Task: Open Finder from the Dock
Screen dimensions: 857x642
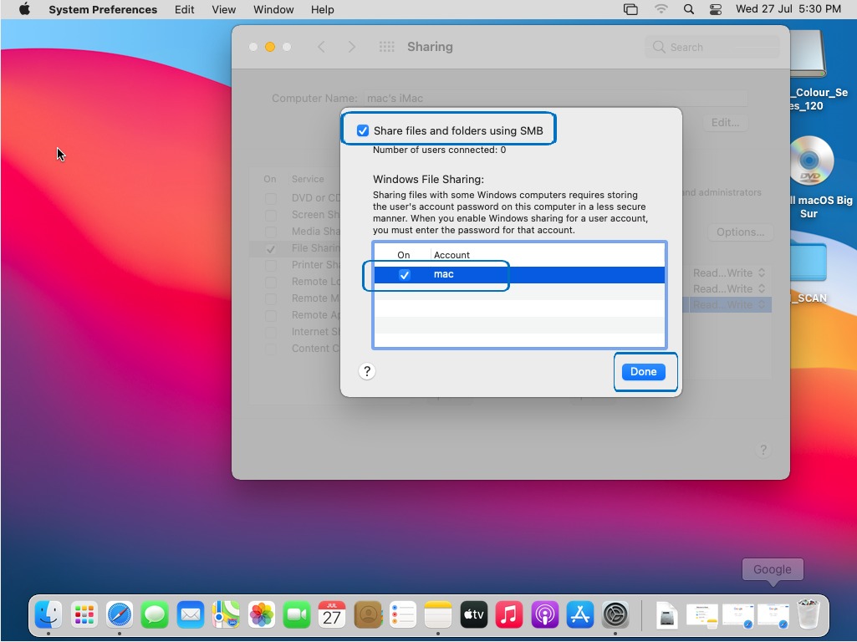Action: [48, 615]
